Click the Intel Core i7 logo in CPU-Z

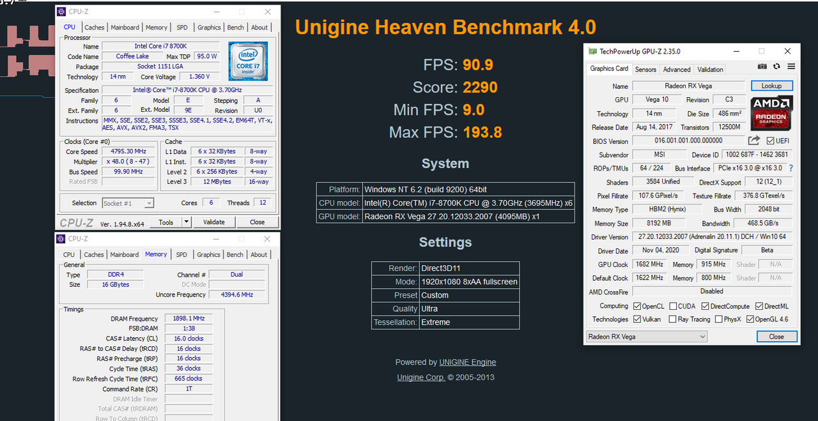248,61
